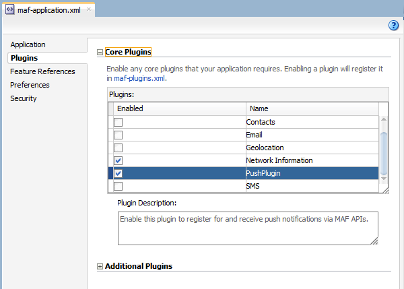The height and width of the screenshot is (289, 404).
Task: Enable the Geolocation plugin checkbox
Action: 119,148
